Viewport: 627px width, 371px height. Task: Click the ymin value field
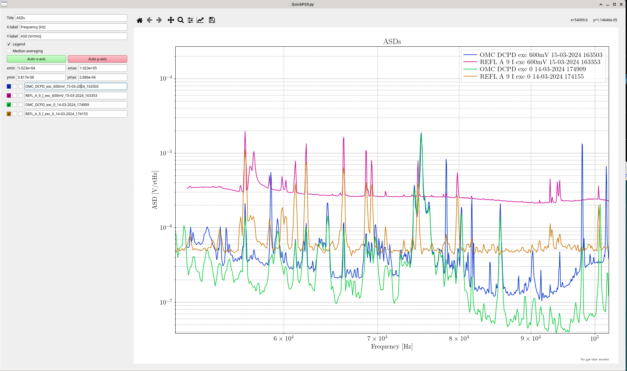tap(41, 77)
